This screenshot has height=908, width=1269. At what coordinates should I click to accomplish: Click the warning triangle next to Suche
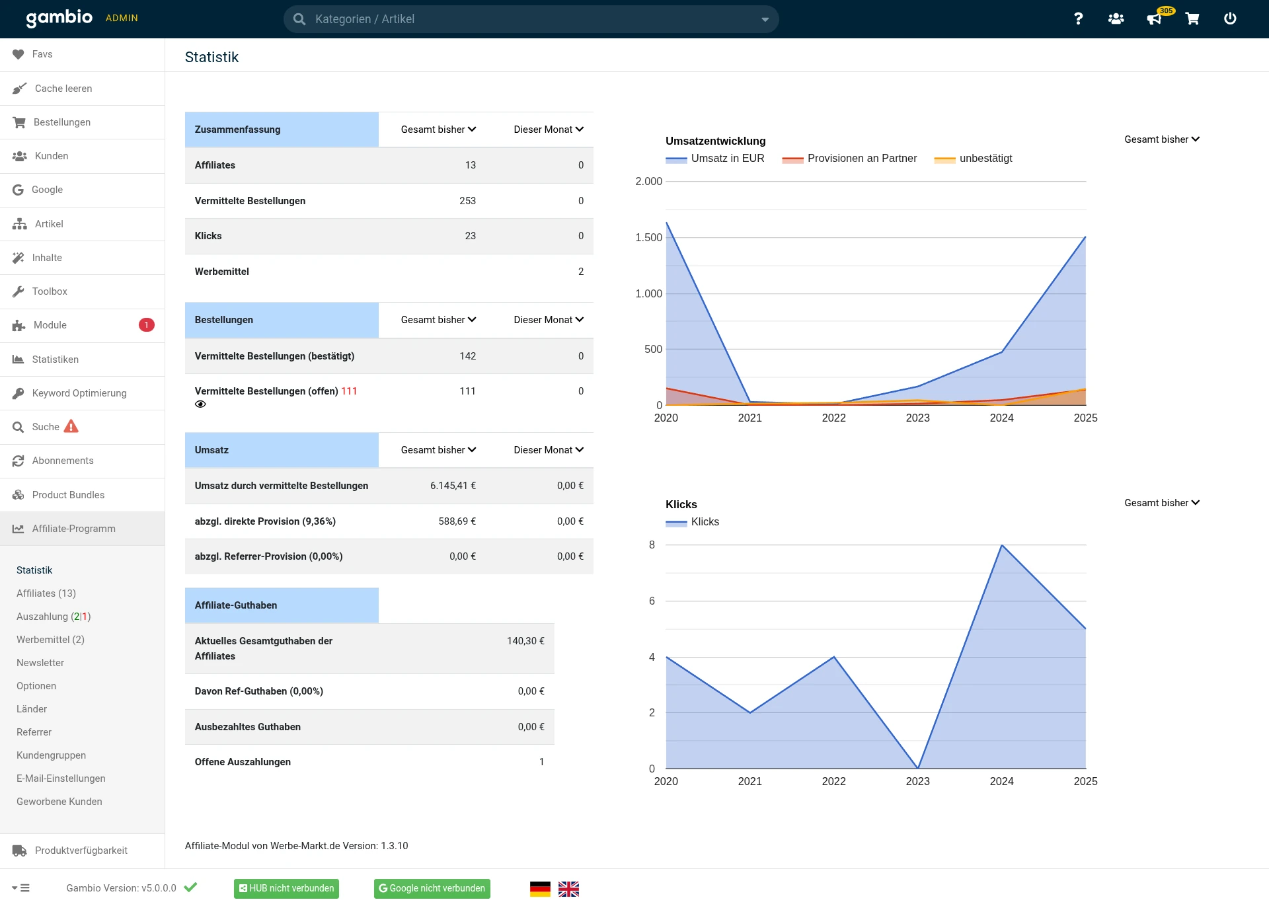(x=71, y=427)
